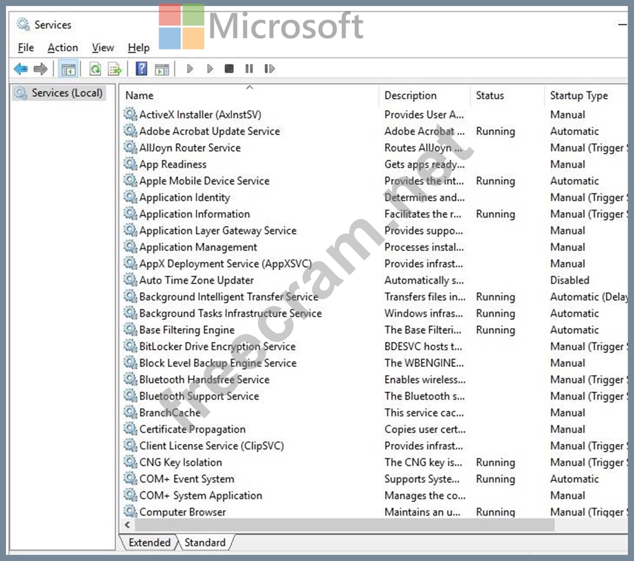Click the horizontal scrollbar left arrow
634x561 pixels.
[128, 525]
